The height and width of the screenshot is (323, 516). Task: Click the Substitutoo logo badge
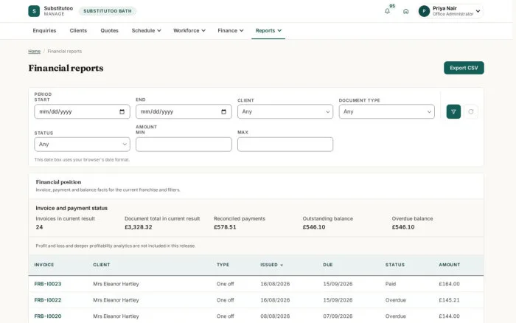(34, 11)
